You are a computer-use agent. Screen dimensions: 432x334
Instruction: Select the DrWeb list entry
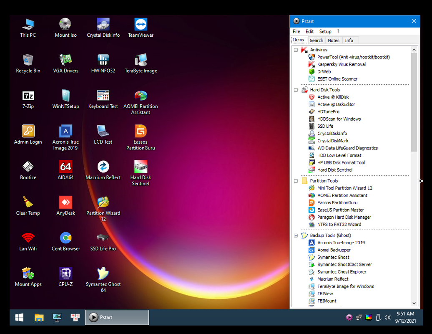tap(320, 72)
